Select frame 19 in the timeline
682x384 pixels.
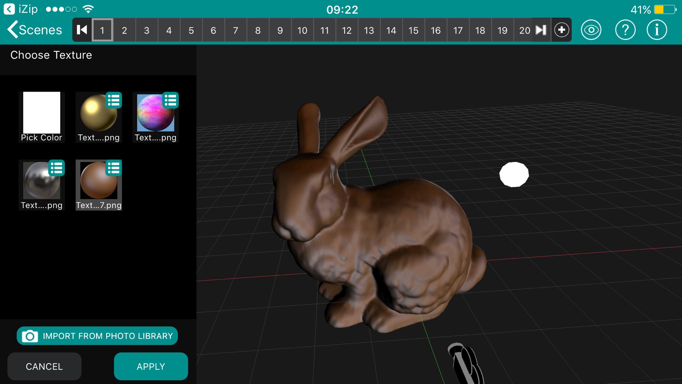tap(503, 30)
